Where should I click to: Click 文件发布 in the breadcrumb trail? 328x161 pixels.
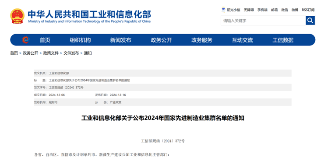pyautogui.click(x=71, y=53)
